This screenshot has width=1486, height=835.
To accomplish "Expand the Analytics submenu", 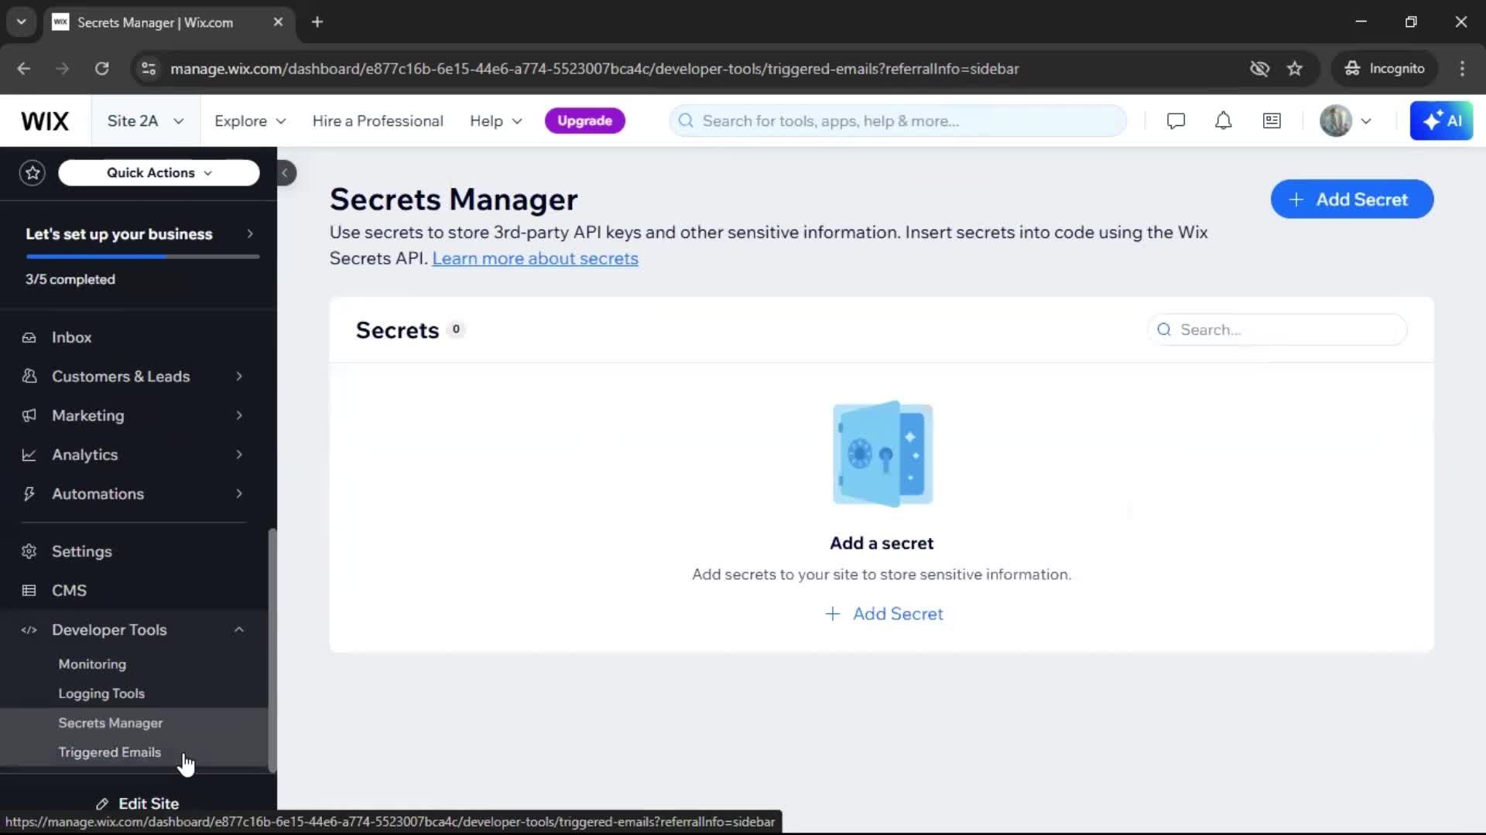I will coord(239,455).
